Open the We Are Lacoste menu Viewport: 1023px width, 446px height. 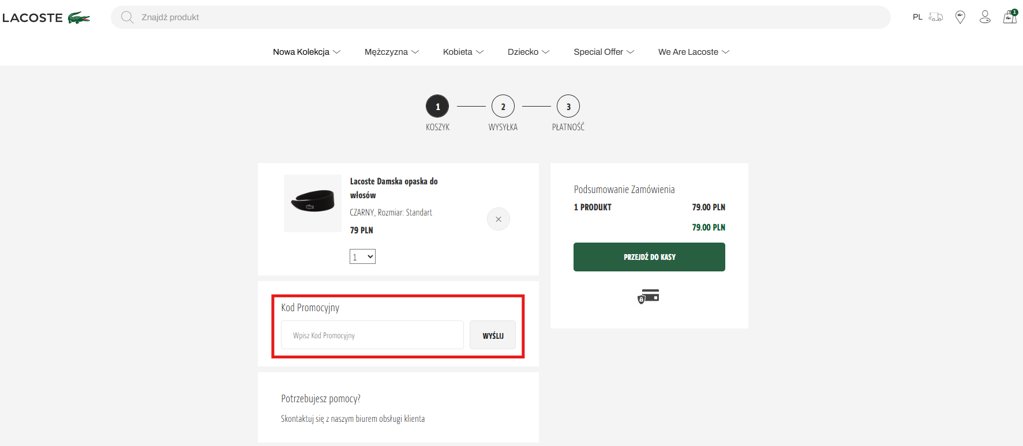pyautogui.click(x=694, y=52)
